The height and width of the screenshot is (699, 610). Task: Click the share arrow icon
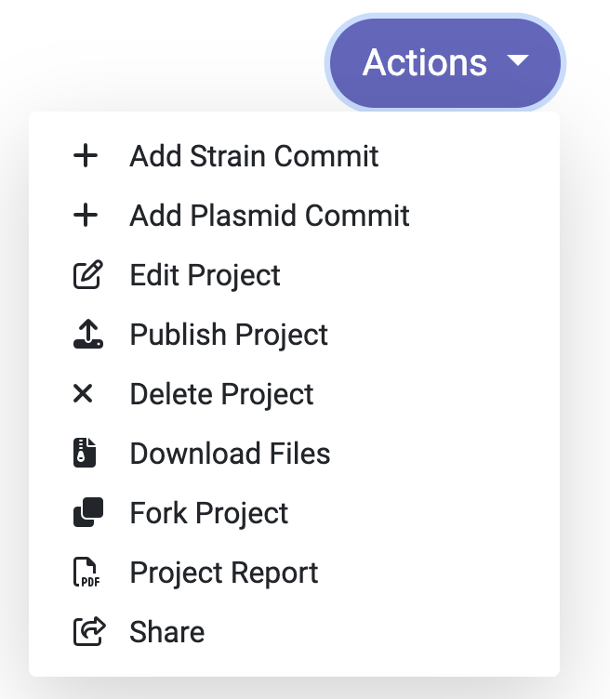click(x=89, y=631)
